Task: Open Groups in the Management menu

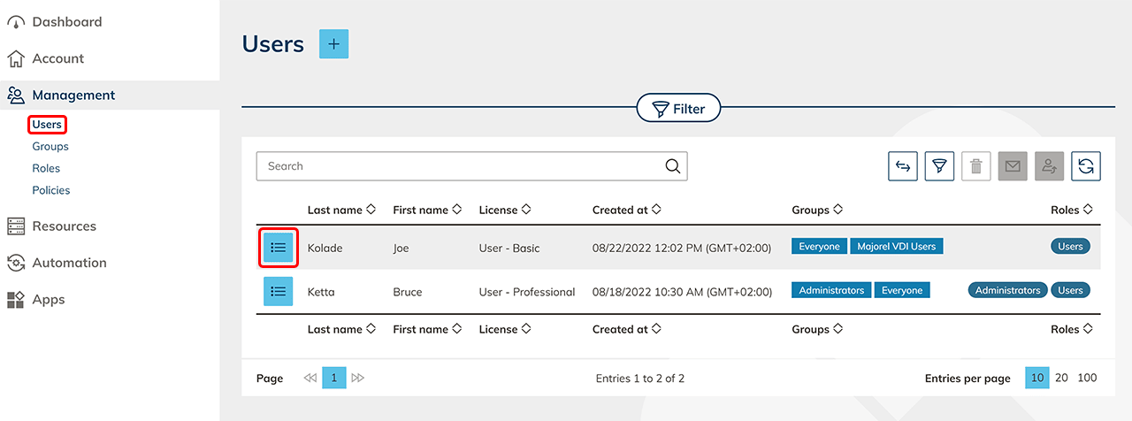Action: (x=50, y=147)
